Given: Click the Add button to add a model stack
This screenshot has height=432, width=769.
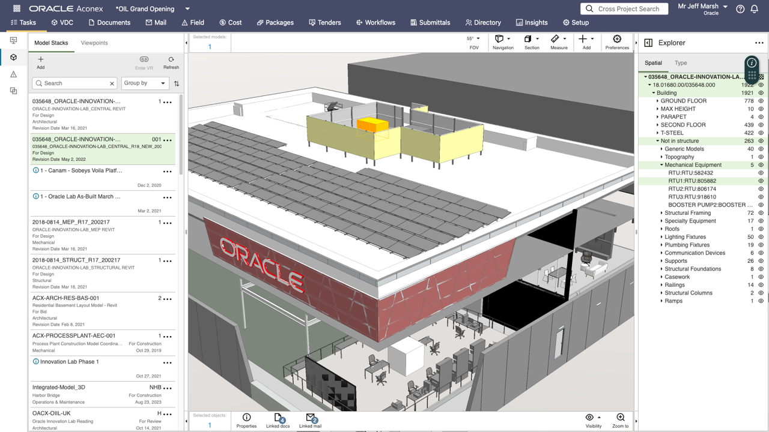Looking at the screenshot, I should (40, 61).
